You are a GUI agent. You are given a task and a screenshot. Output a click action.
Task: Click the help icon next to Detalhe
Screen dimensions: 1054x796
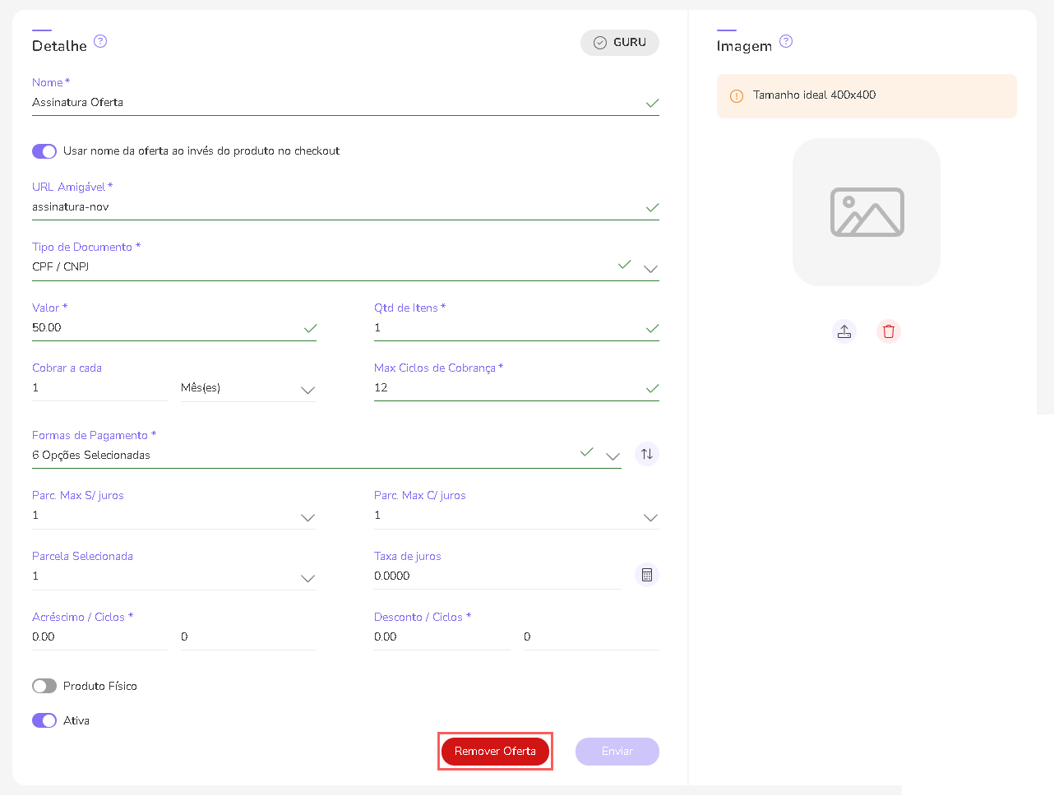click(x=100, y=41)
